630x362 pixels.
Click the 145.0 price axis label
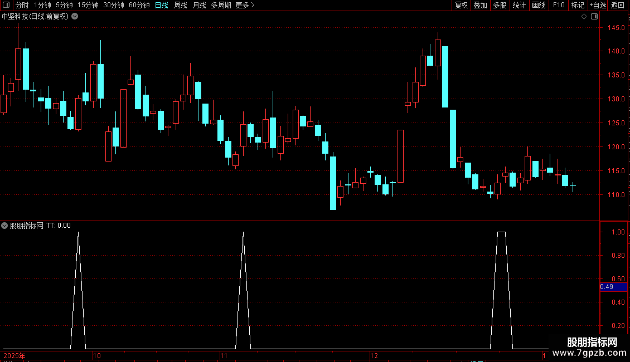(x=616, y=28)
